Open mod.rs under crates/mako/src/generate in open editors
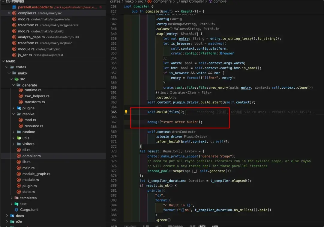 pos(53,19)
